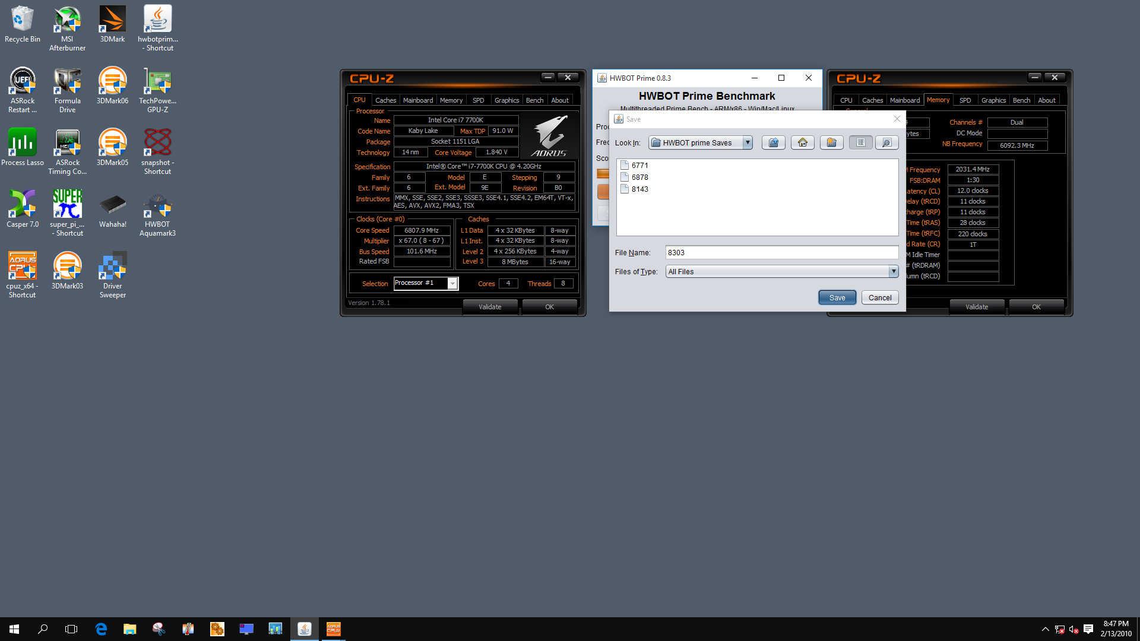
Task: Jump to Home folder in Save dialog
Action: [802, 142]
